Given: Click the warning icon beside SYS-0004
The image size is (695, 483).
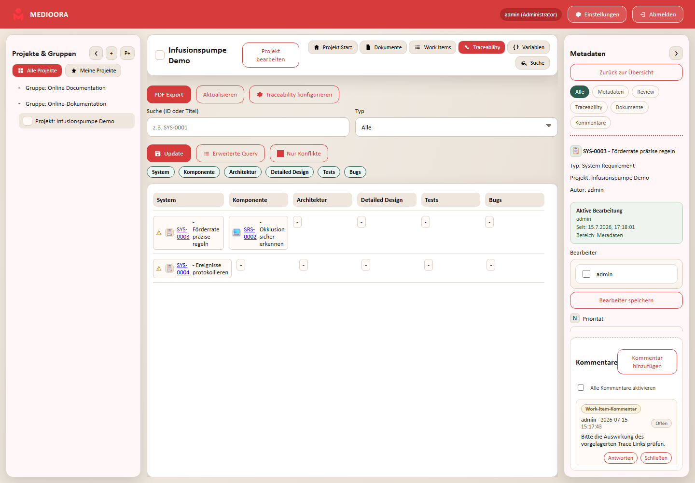Looking at the screenshot, I should click(159, 269).
